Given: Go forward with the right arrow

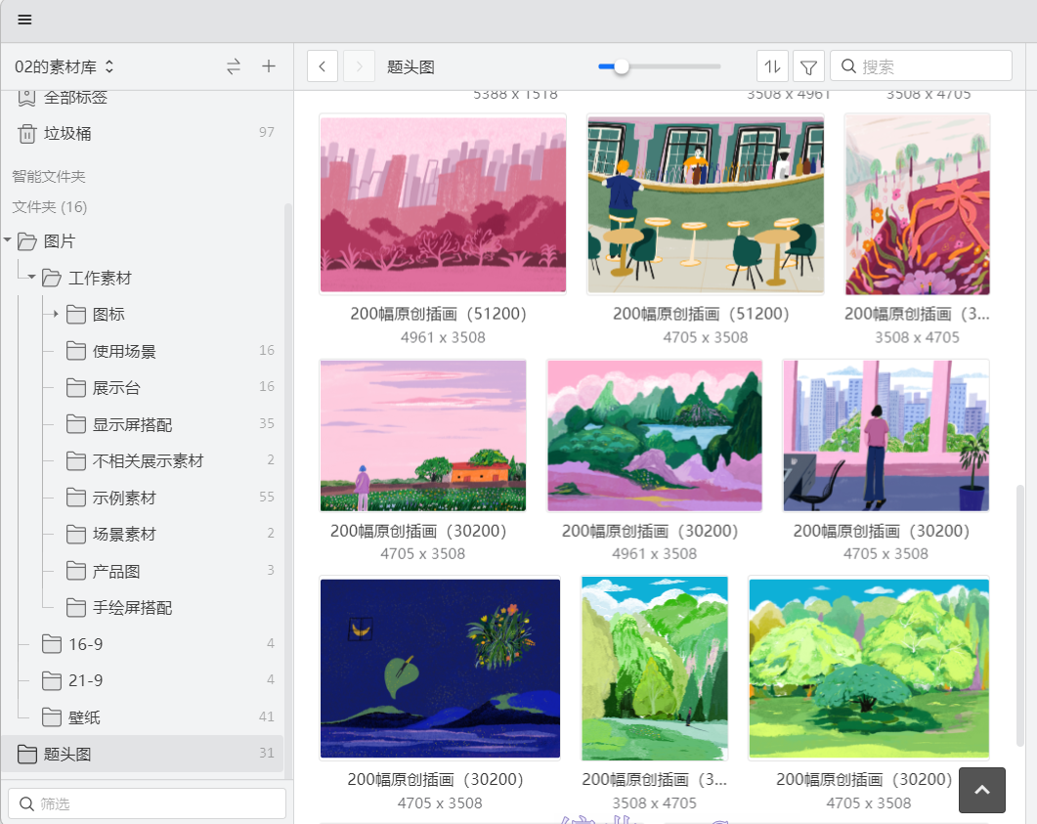Looking at the screenshot, I should pyautogui.click(x=359, y=66).
